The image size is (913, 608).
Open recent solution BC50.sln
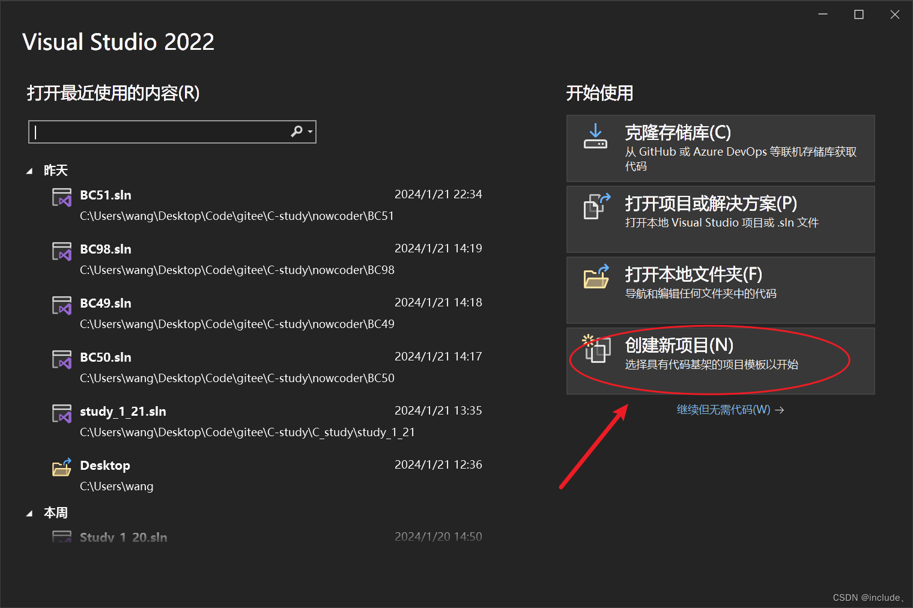coord(267,367)
